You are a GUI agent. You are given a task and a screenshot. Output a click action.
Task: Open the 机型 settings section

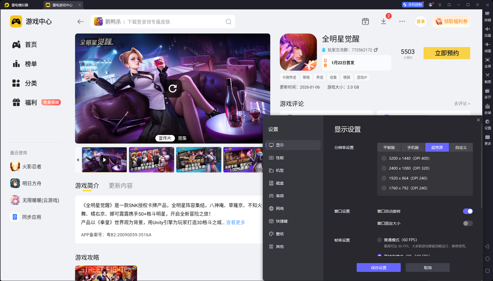click(293, 170)
